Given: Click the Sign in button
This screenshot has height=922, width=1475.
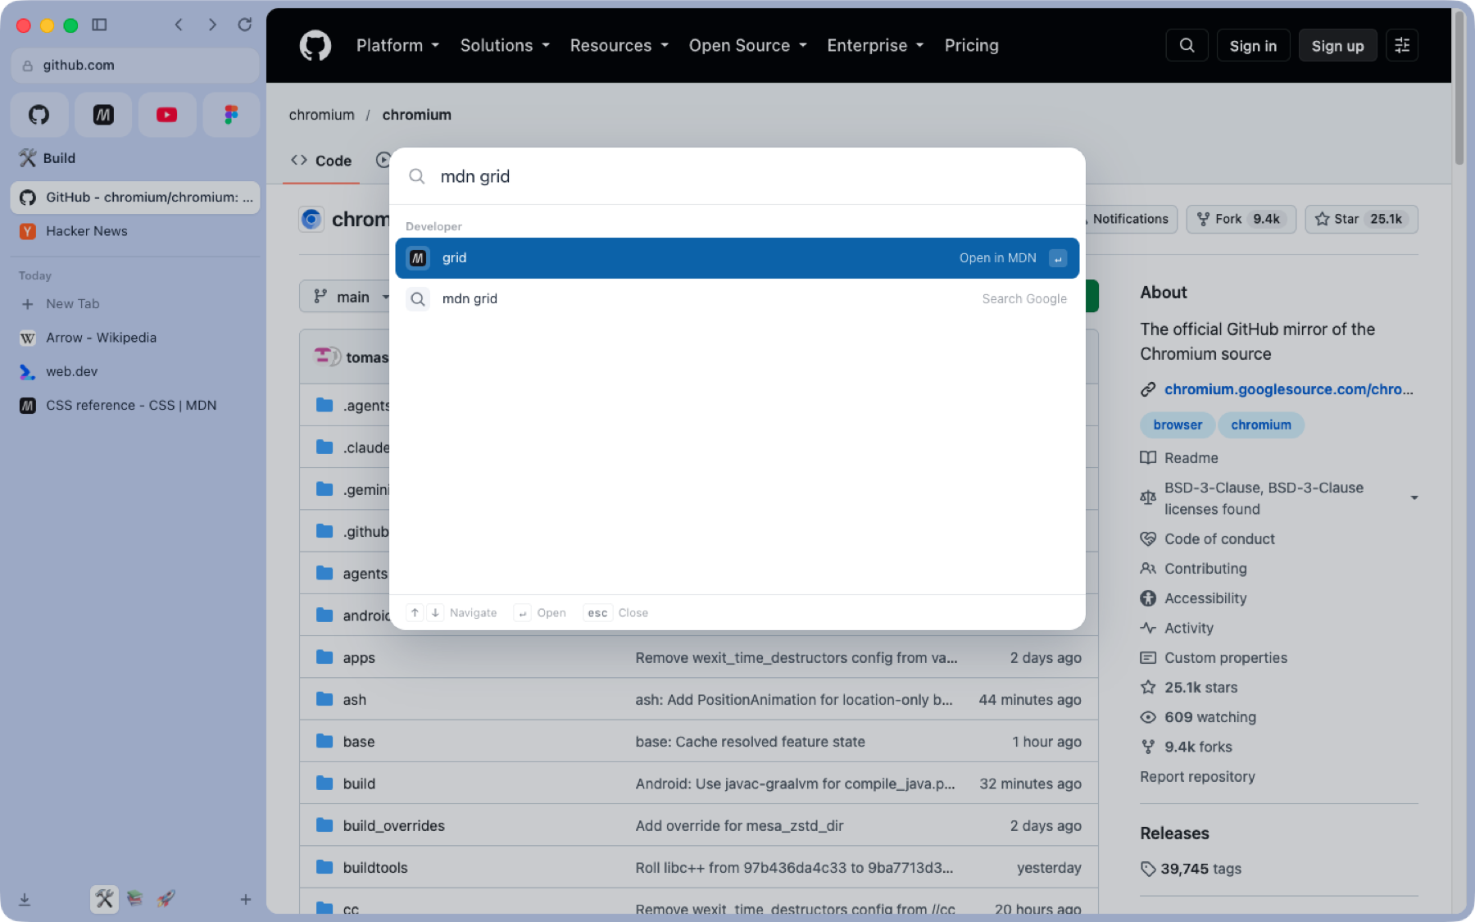Looking at the screenshot, I should pos(1253,45).
